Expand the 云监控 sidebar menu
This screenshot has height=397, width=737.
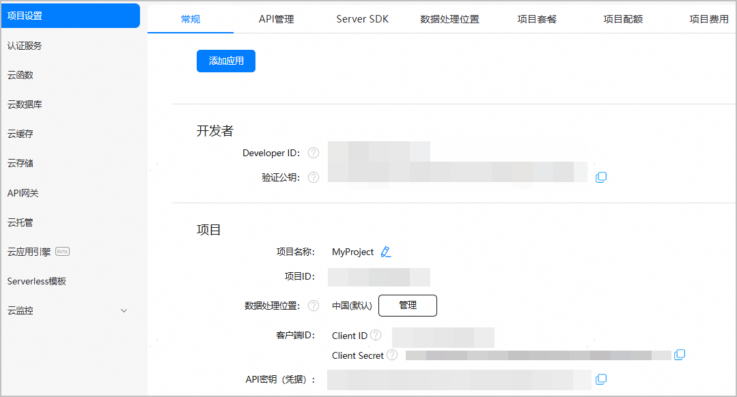click(x=124, y=311)
